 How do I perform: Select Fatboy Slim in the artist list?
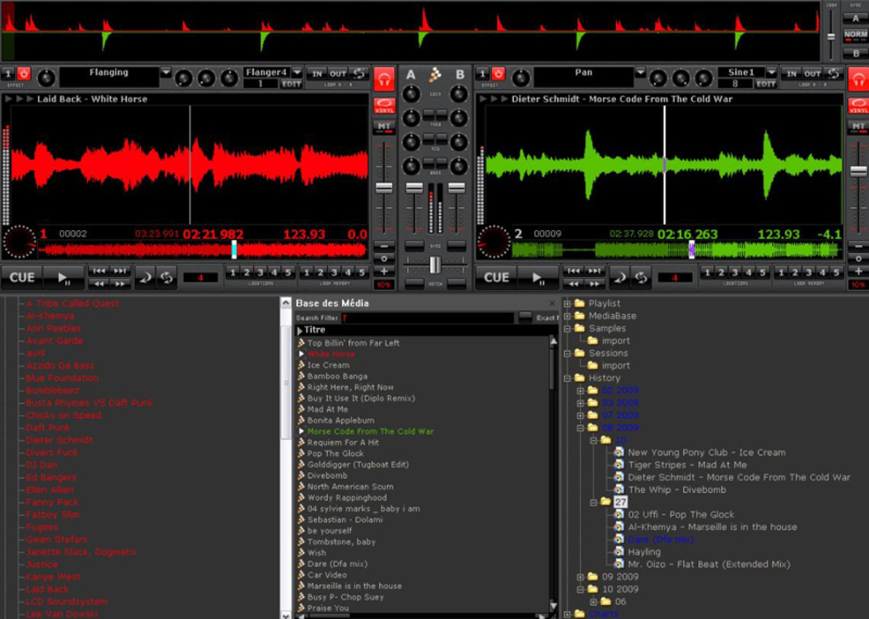[x=53, y=515]
